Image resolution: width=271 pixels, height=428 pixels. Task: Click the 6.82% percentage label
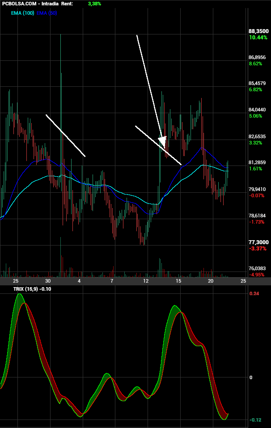coord(255,89)
